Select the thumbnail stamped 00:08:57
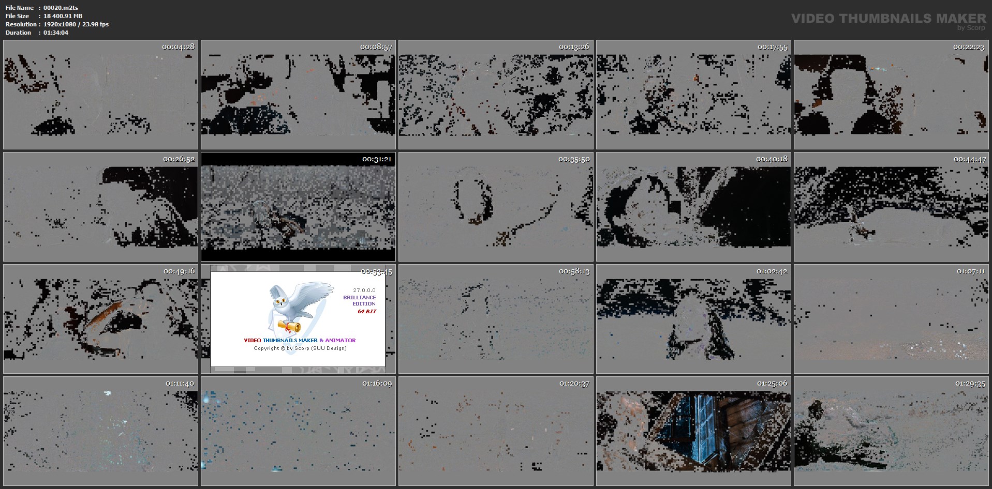The height and width of the screenshot is (489, 992). 298,95
